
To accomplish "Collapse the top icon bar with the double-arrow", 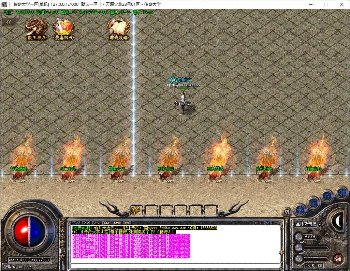I will 9,22.
